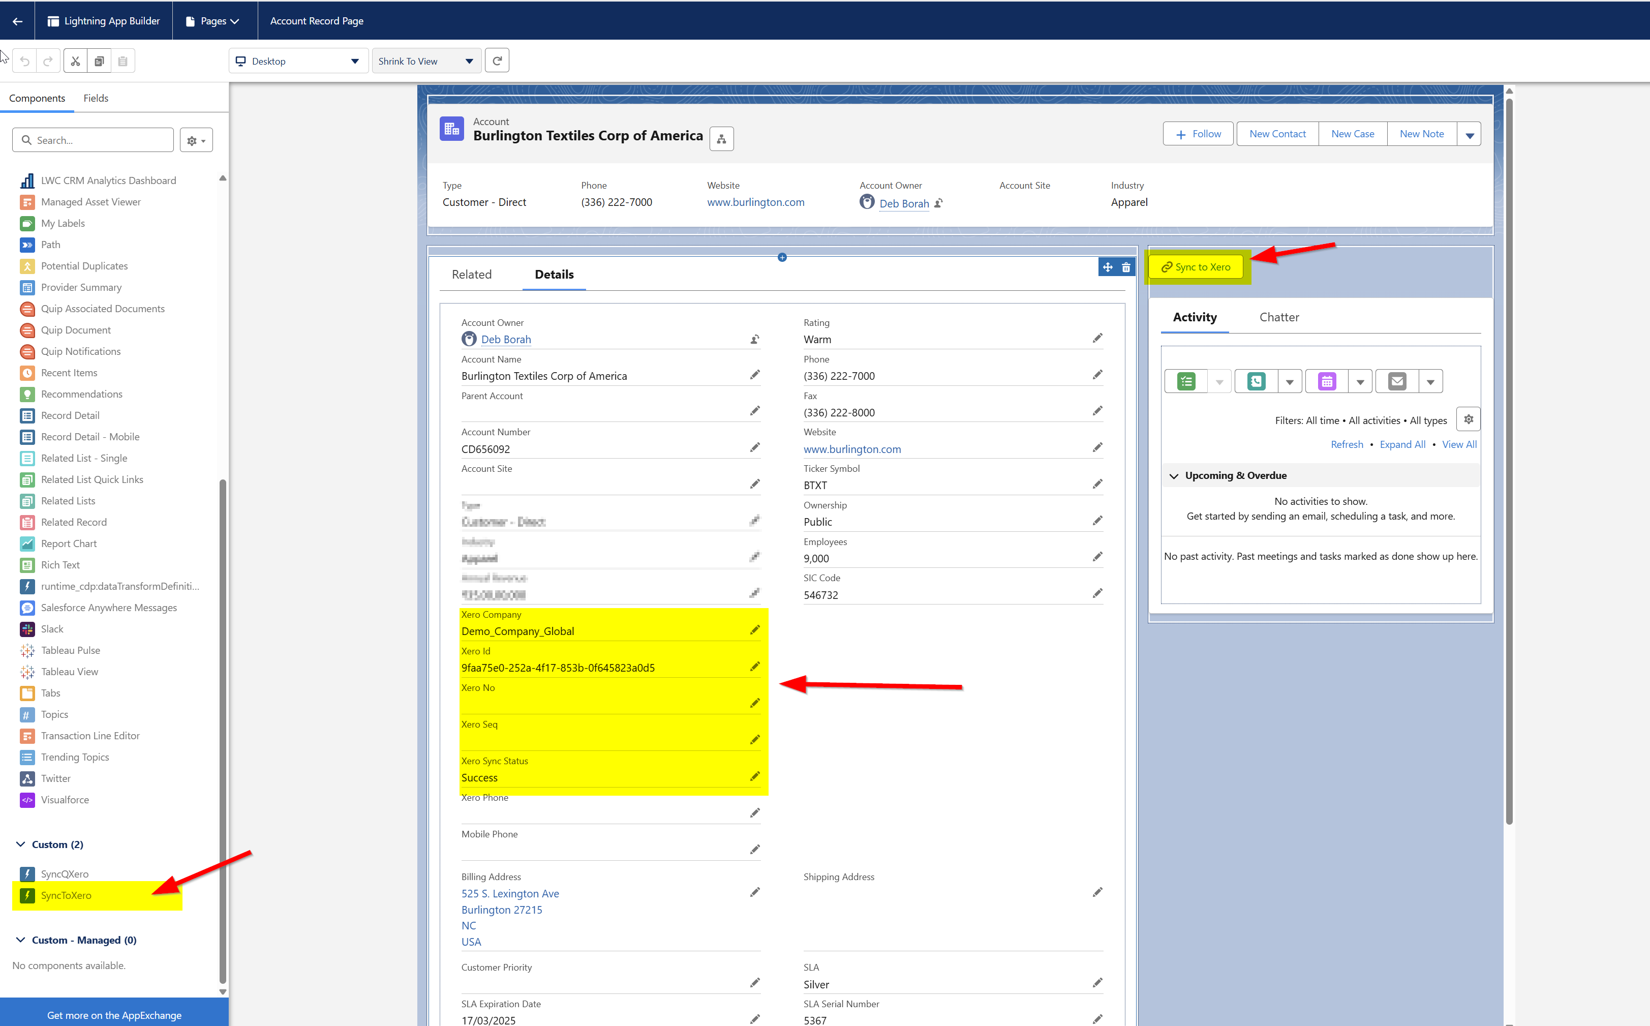
Task: Click the Follow button
Action: pos(1198,134)
